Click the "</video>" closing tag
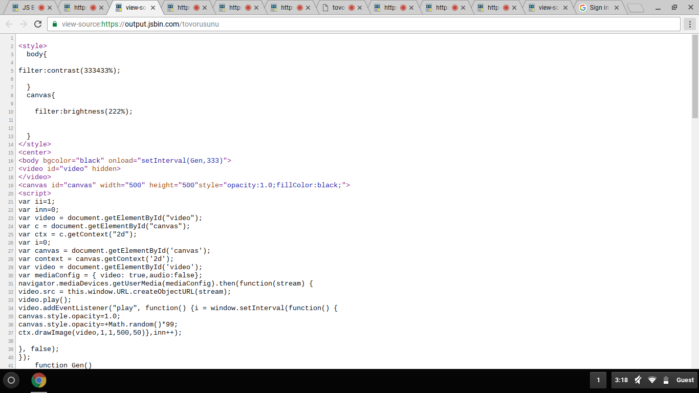 35,177
